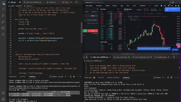Open Run and Debug in the activity bar
The height and width of the screenshot is (102, 181).
point(3,22)
